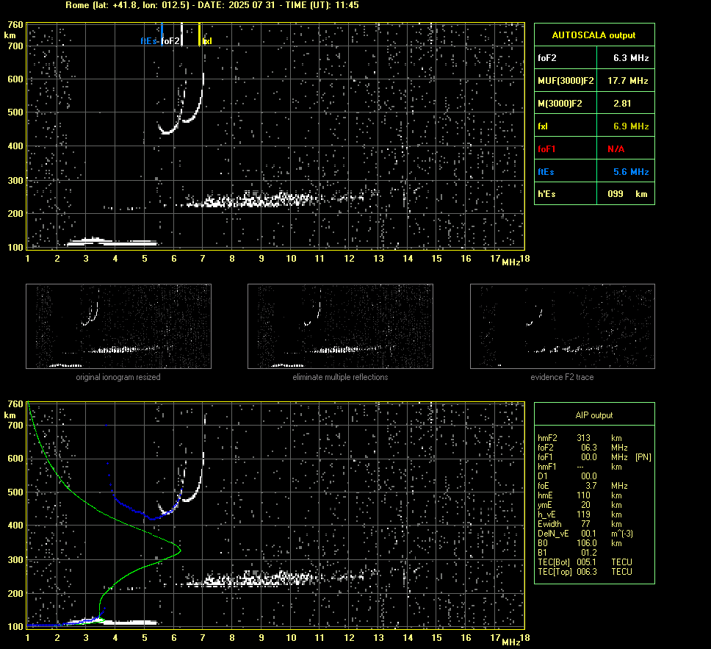The height and width of the screenshot is (649, 711).
Task: Click the ymE '20 km' row
Action: click(x=580, y=505)
